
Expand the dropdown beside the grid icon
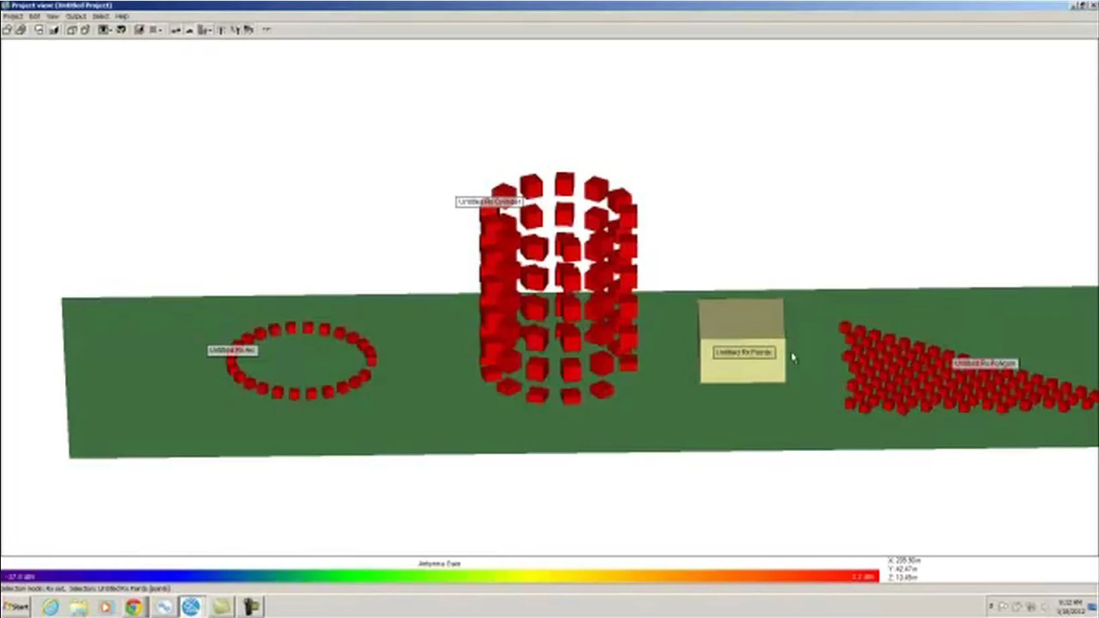(161, 29)
